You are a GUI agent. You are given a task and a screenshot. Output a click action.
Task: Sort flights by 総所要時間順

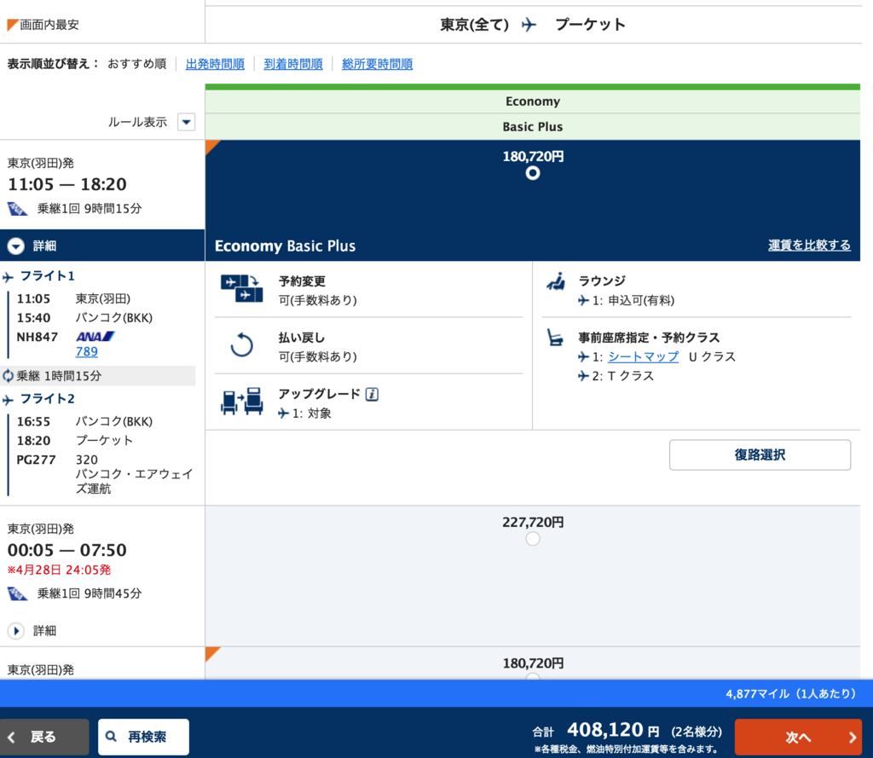(376, 63)
